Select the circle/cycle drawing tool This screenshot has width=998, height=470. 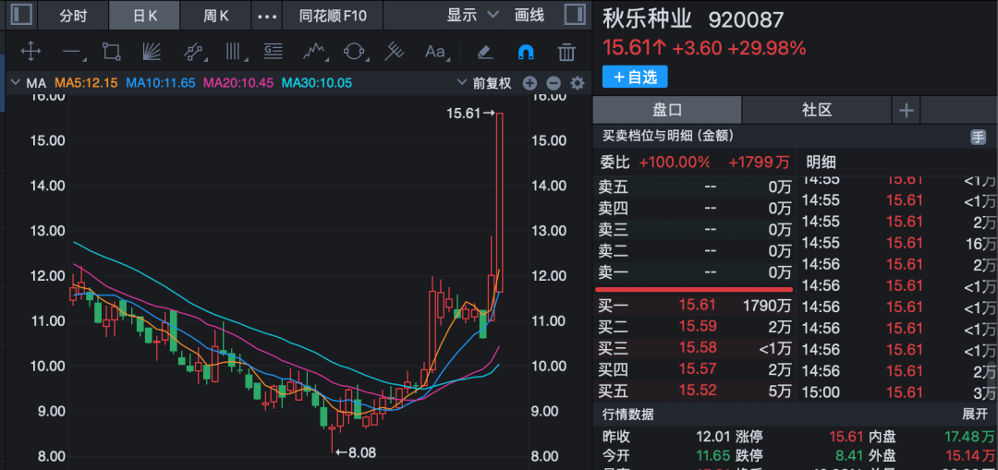pos(354,52)
